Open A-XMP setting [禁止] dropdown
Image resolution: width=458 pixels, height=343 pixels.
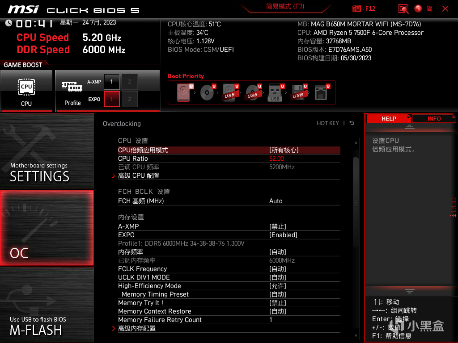(x=278, y=226)
